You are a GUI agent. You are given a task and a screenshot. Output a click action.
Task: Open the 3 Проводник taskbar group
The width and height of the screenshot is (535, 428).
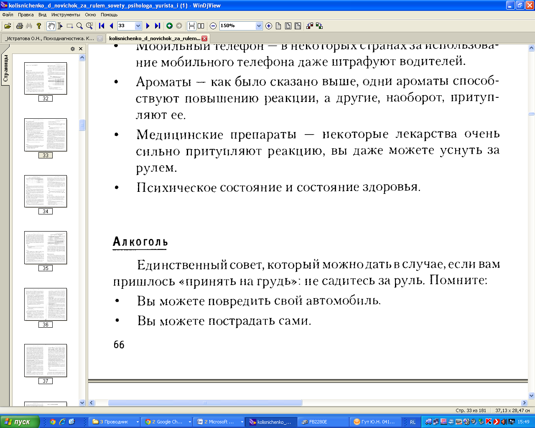115,422
